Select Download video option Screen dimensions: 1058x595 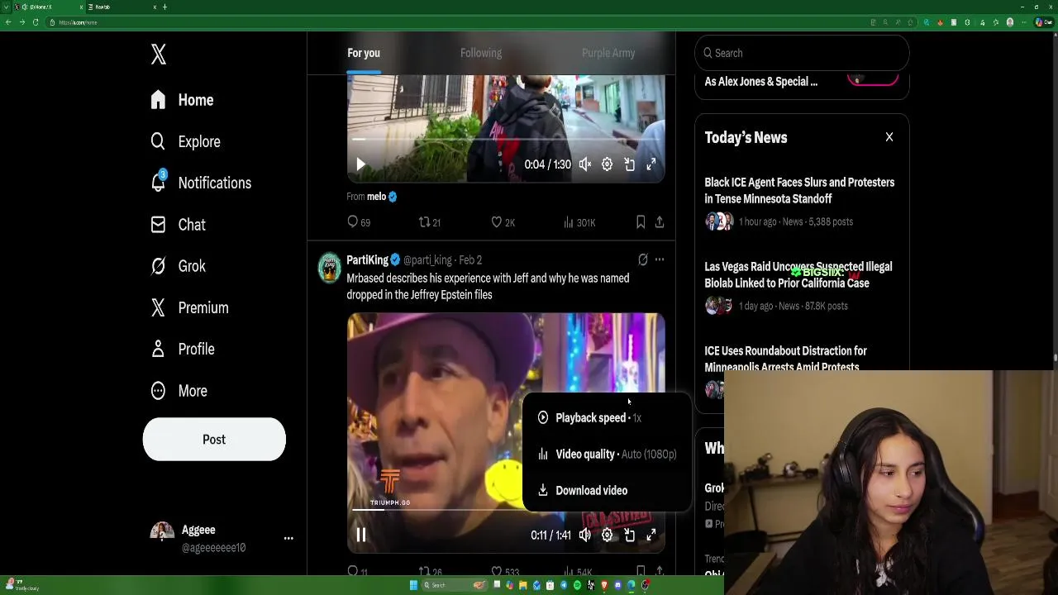(606, 491)
